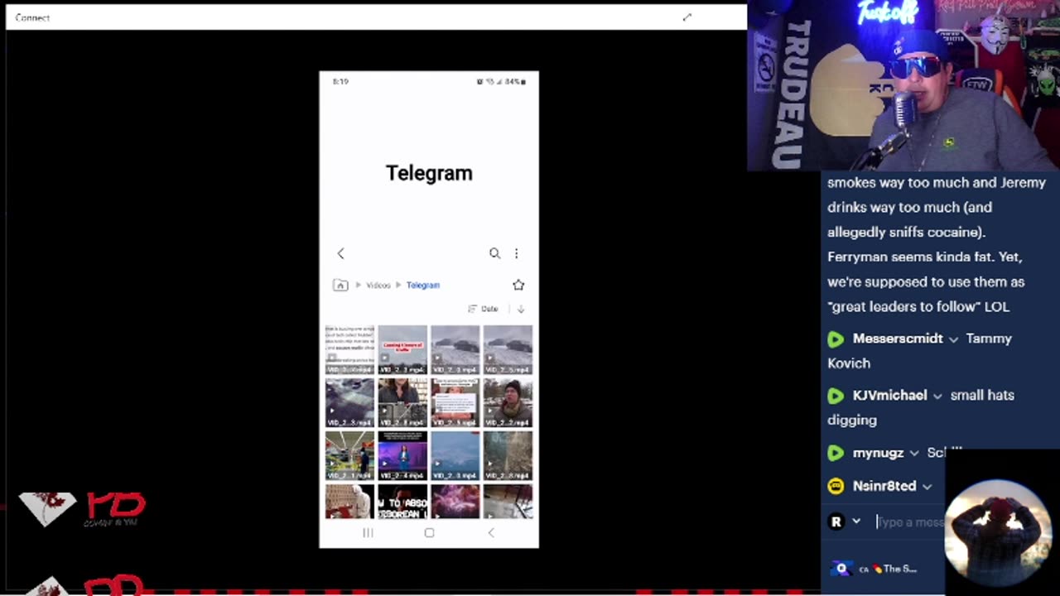Click the blue Q icon below chat

click(x=841, y=569)
